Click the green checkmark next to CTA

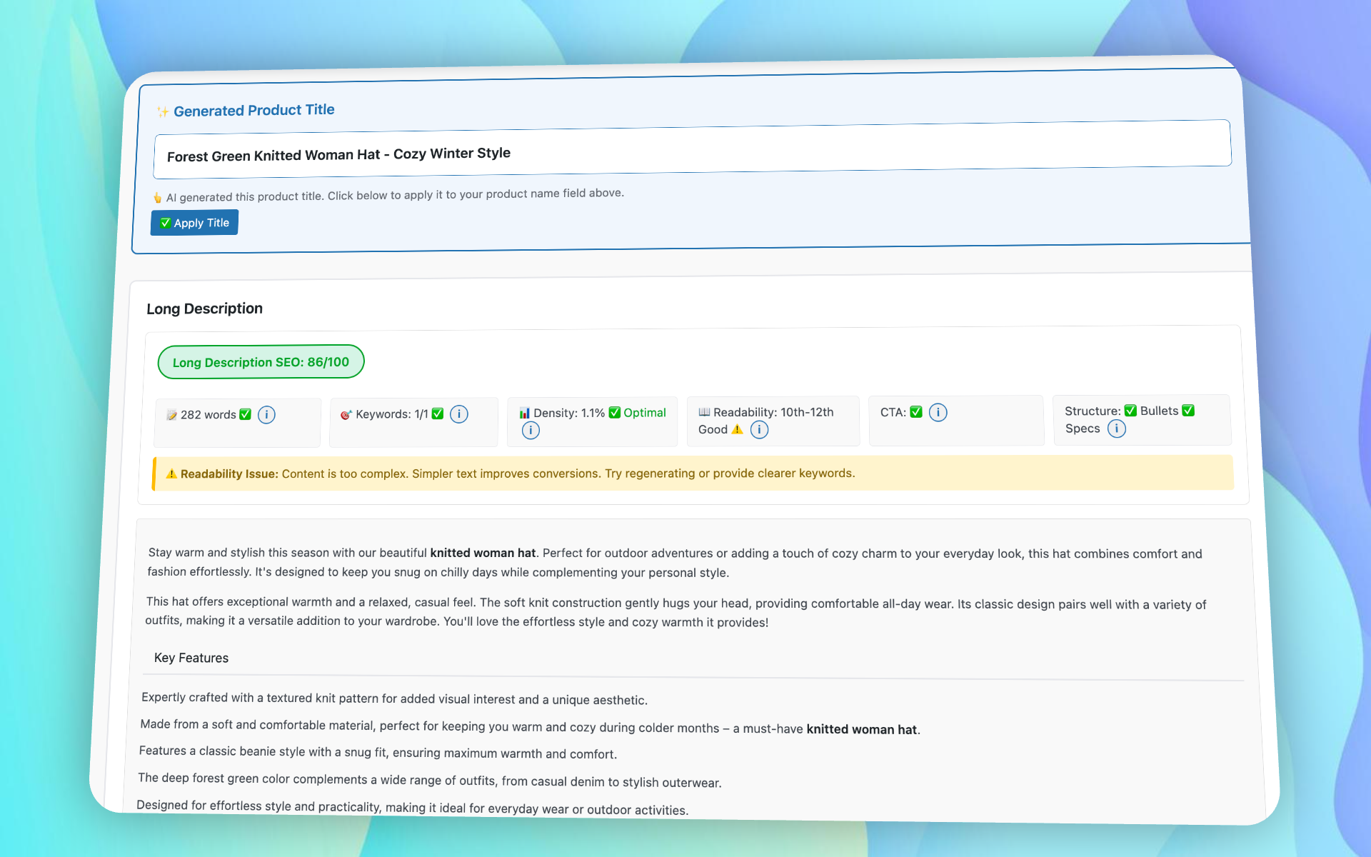pyautogui.click(x=916, y=412)
